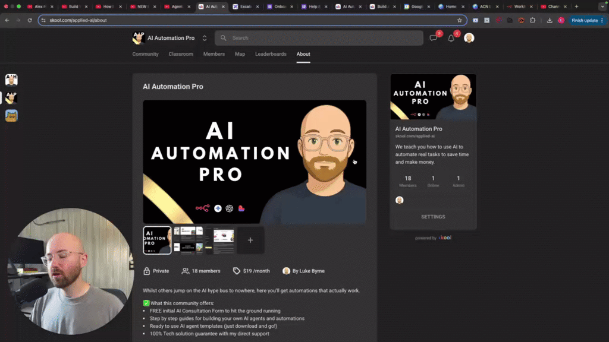Bookmark this page with the star icon
609x342 pixels.
460,20
